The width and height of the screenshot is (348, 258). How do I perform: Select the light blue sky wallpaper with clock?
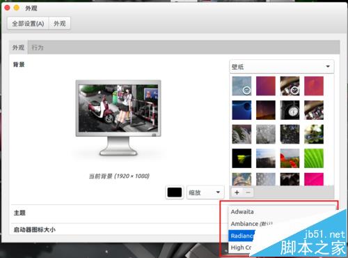[242, 86]
